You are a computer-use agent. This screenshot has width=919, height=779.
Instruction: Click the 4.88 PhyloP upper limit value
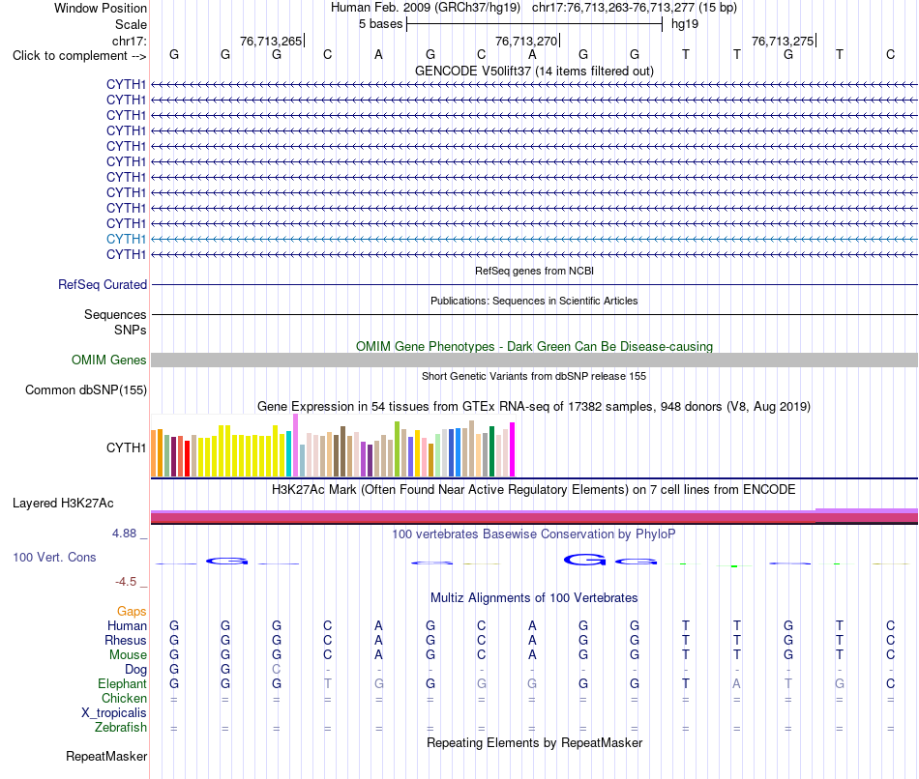point(124,534)
